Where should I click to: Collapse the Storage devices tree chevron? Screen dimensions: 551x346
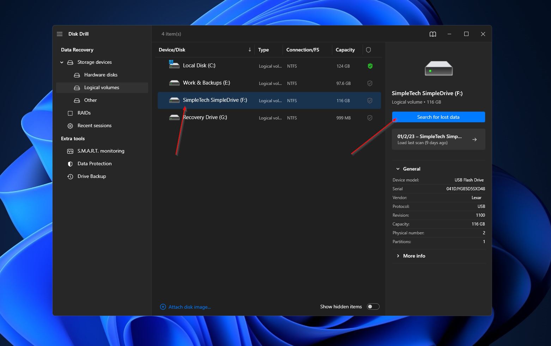[x=62, y=62]
